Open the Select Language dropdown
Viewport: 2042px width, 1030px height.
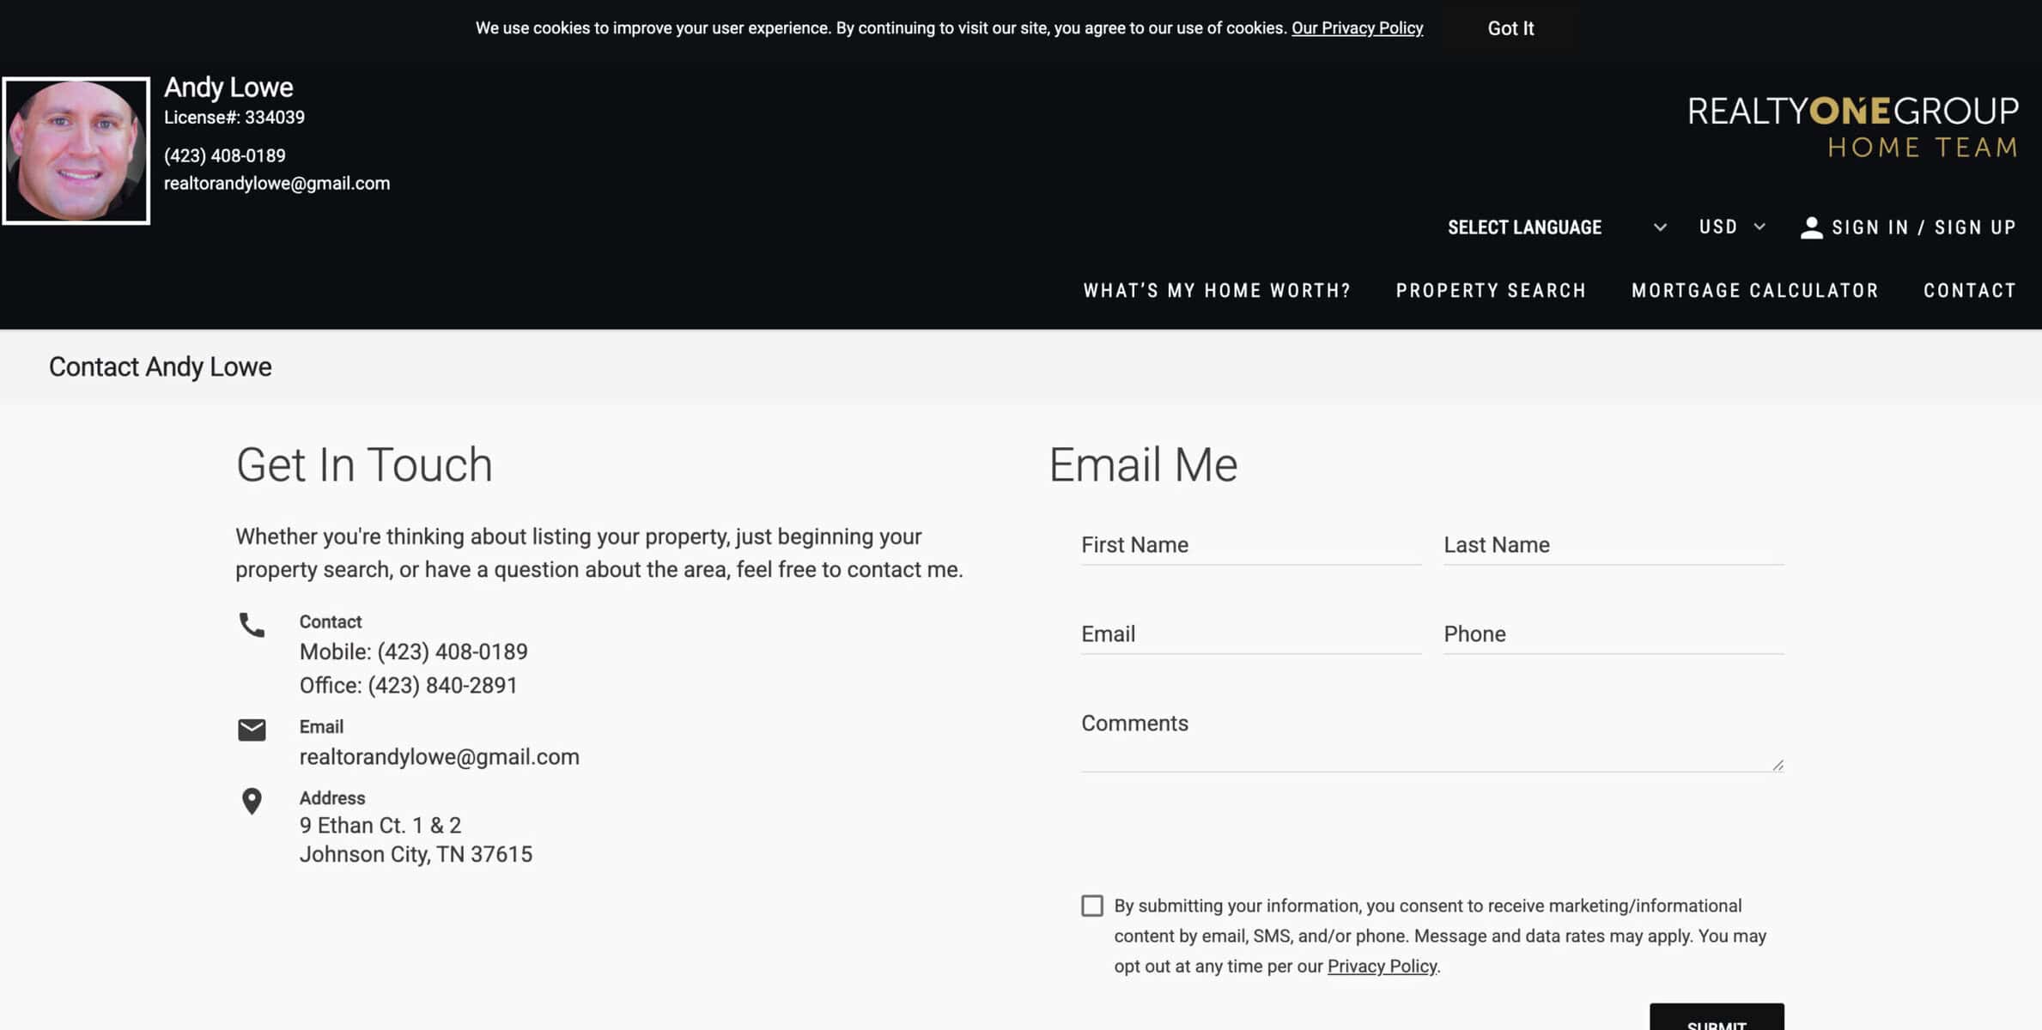point(1556,227)
